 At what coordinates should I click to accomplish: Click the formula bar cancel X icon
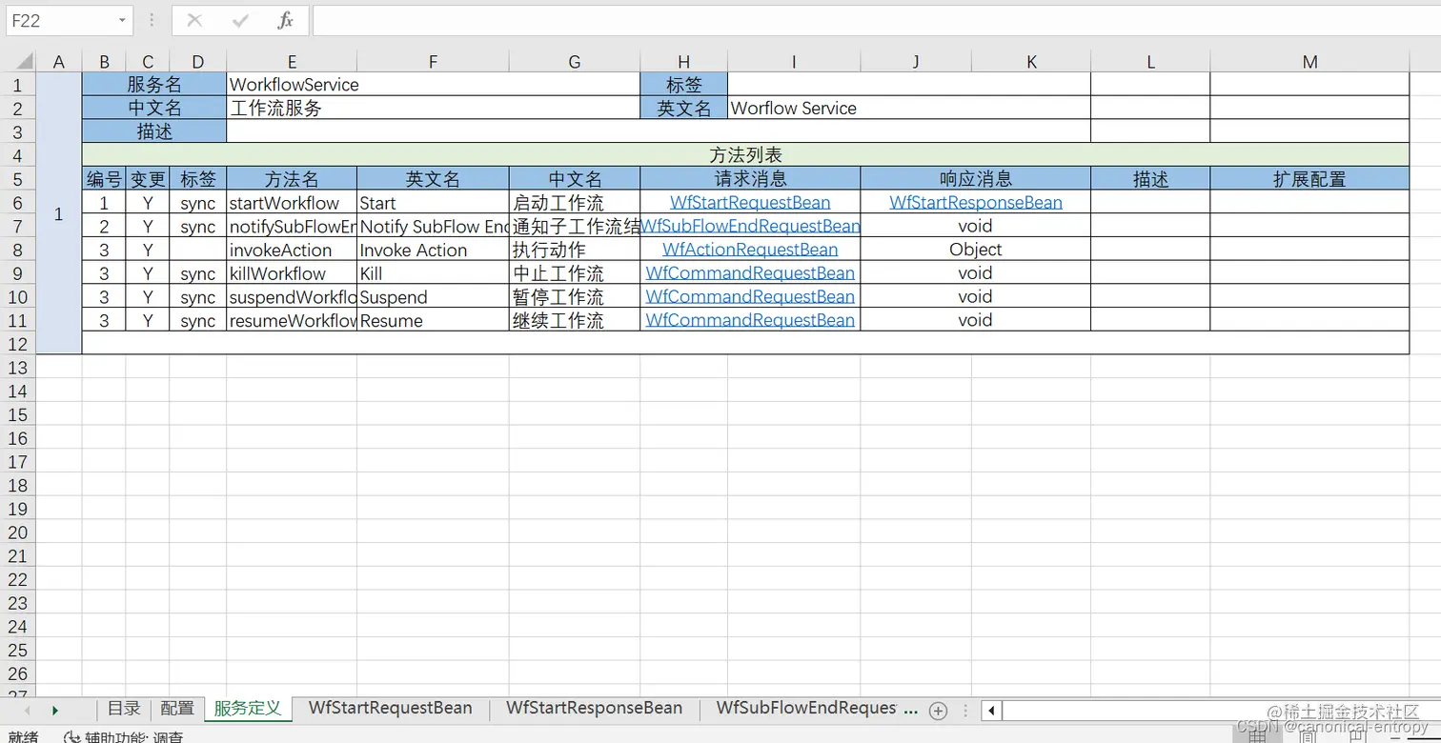click(194, 20)
